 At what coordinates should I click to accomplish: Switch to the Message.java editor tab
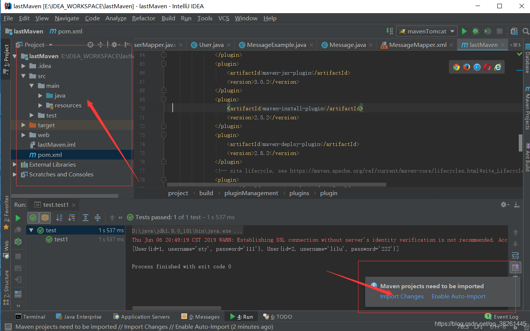(347, 45)
